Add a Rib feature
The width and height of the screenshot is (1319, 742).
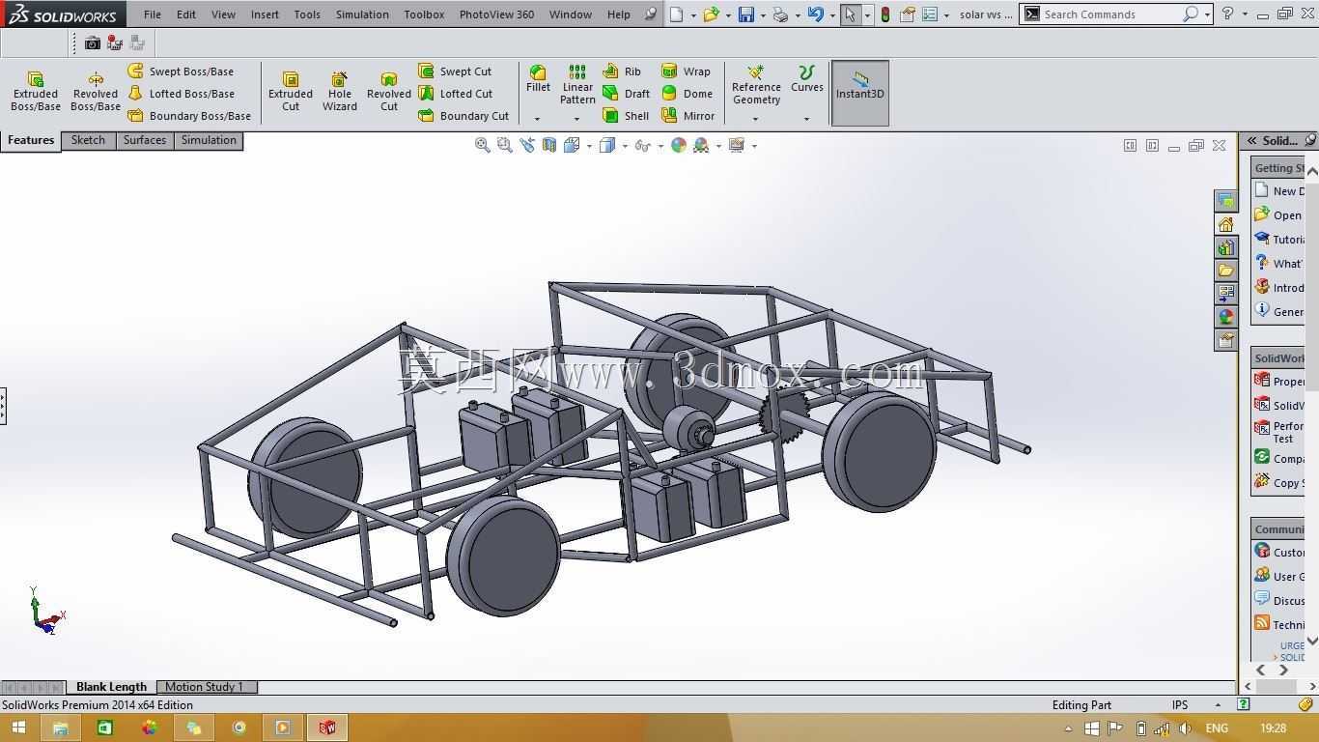(622, 71)
